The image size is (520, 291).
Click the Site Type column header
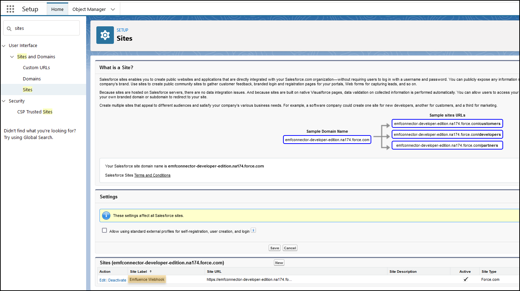tap(489, 271)
